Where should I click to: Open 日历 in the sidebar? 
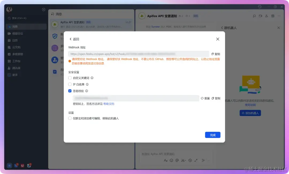(26, 40)
